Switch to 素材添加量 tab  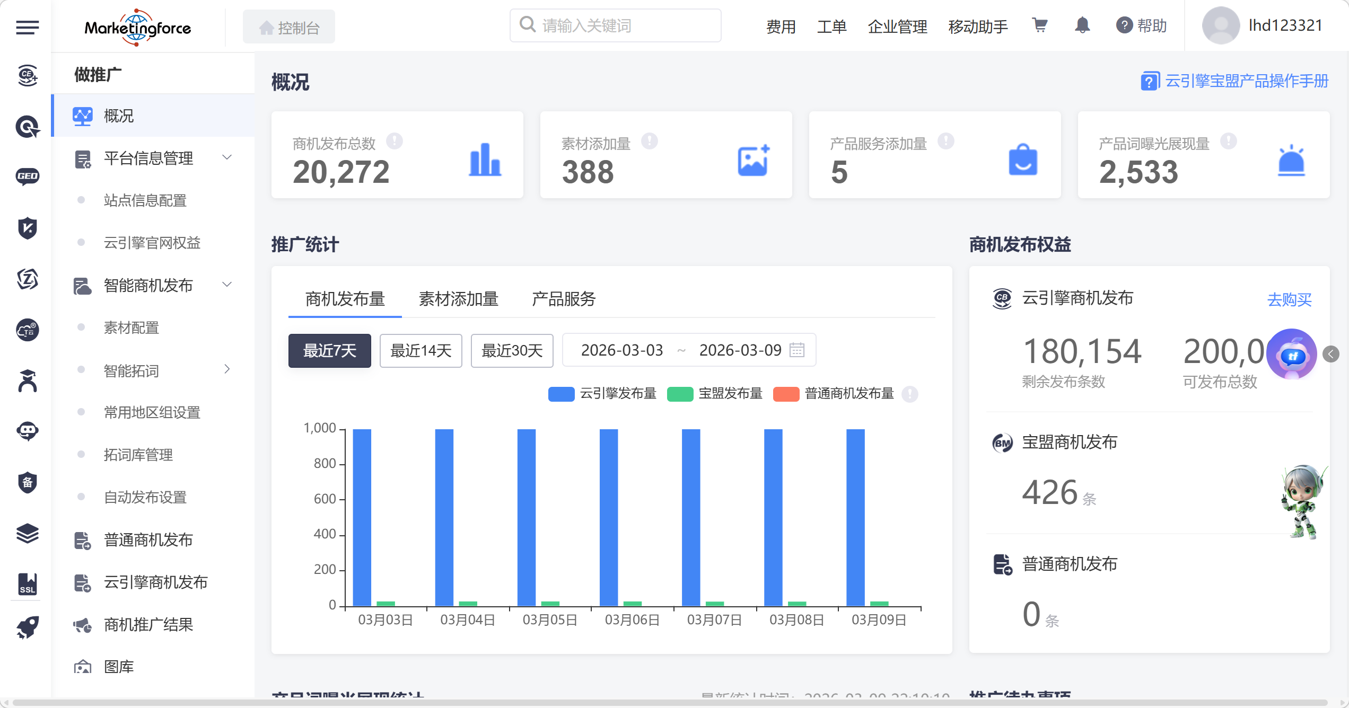point(458,299)
